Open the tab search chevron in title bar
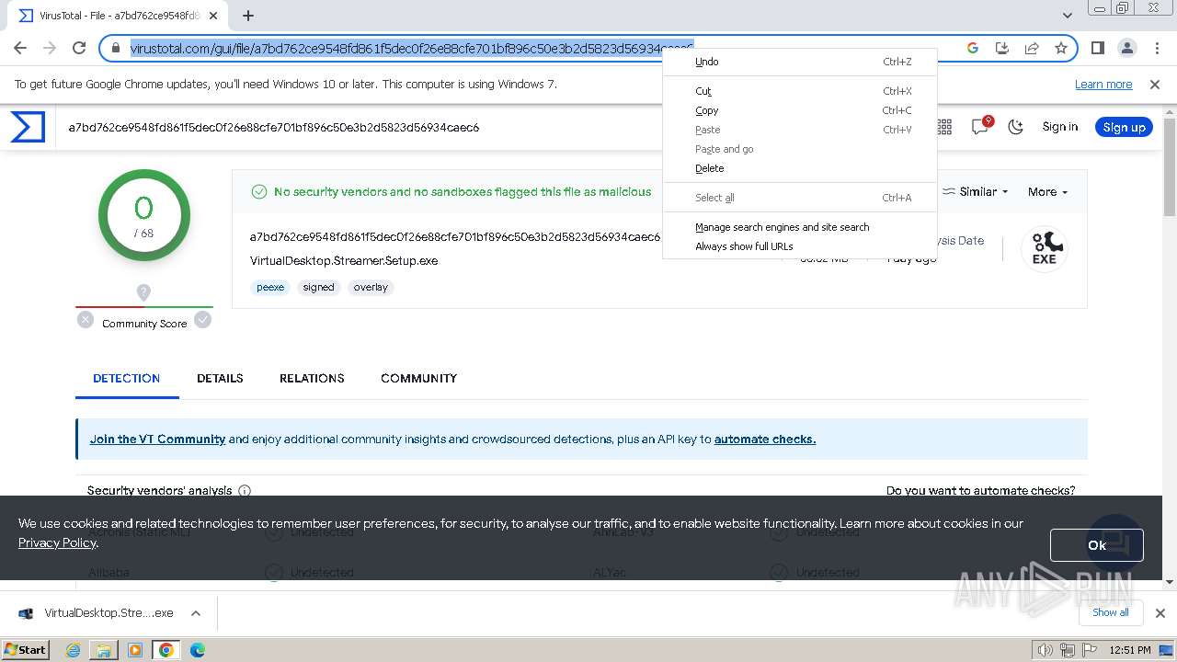The image size is (1177, 662). (x=1068, y=16)
